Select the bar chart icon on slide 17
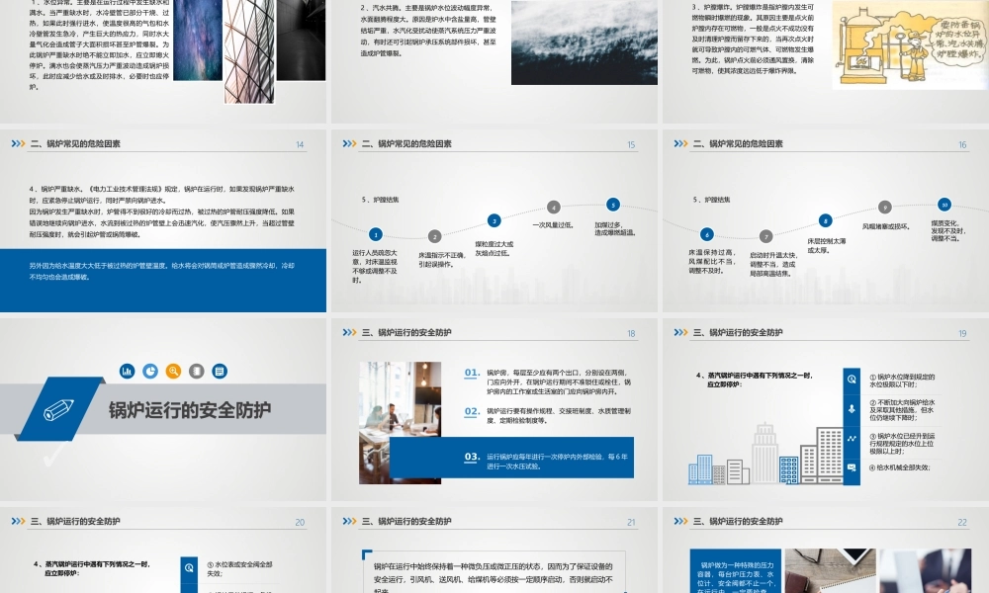 (x=127, y=371)
